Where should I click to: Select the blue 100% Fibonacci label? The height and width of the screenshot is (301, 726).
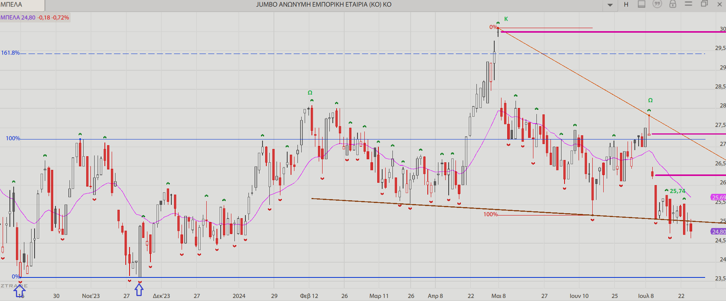click(13, 138)
